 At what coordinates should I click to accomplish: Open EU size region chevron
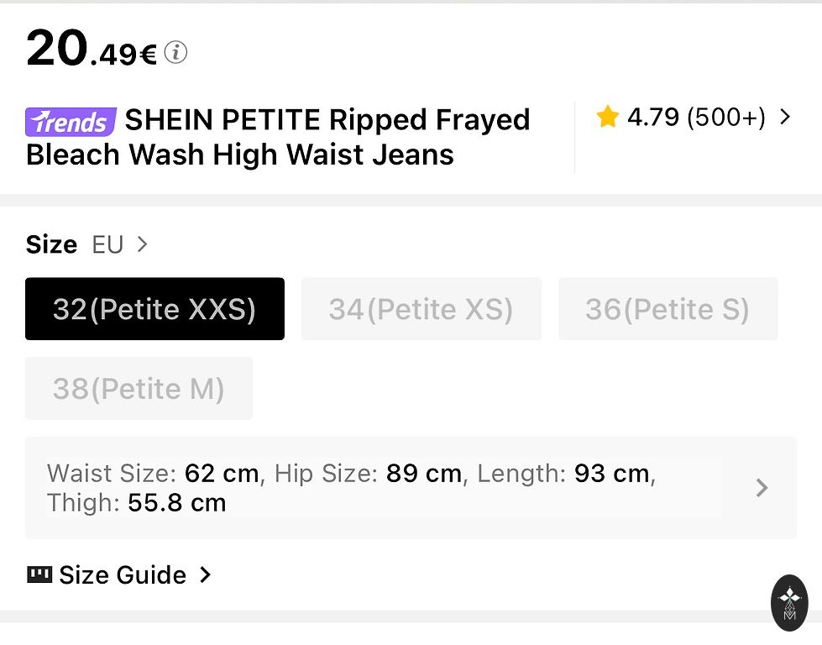coord(143,244)
